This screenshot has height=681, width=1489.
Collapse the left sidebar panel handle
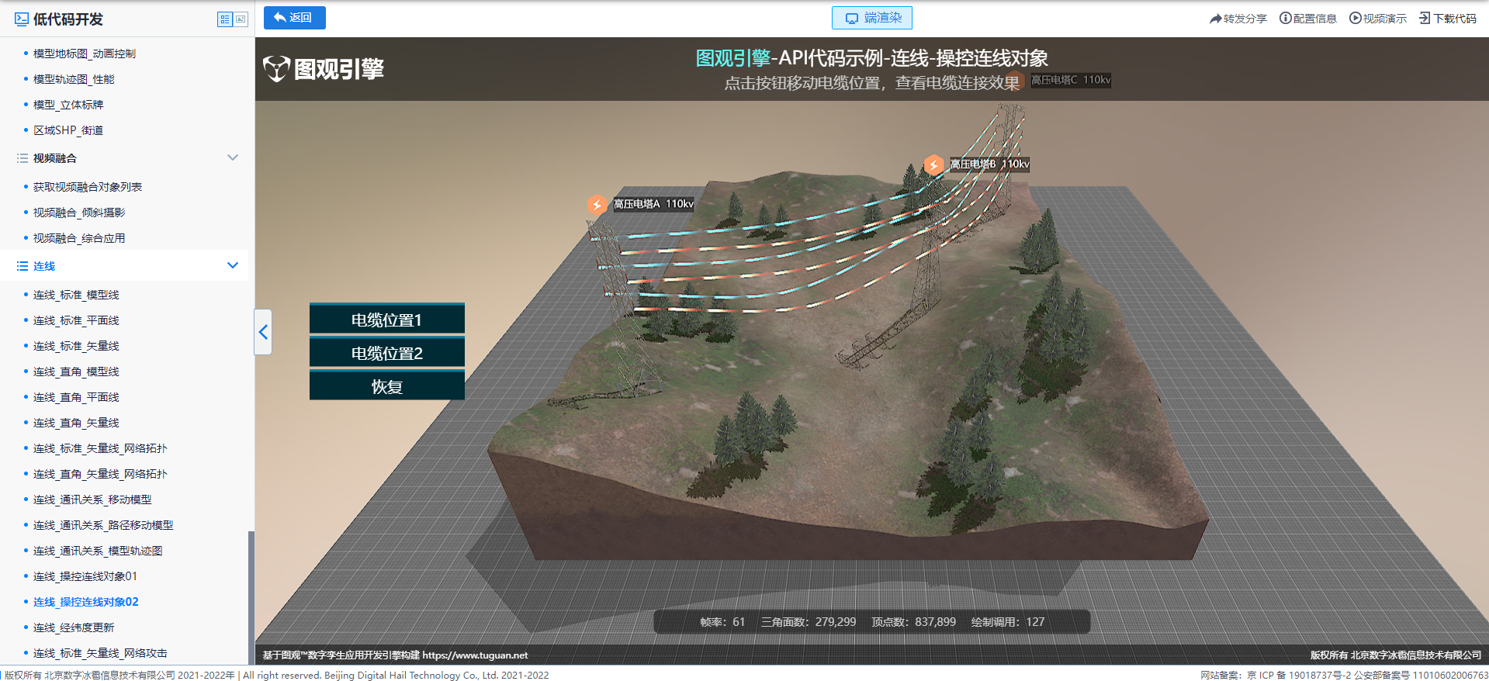pyautogui.click(x=263, y=332)
